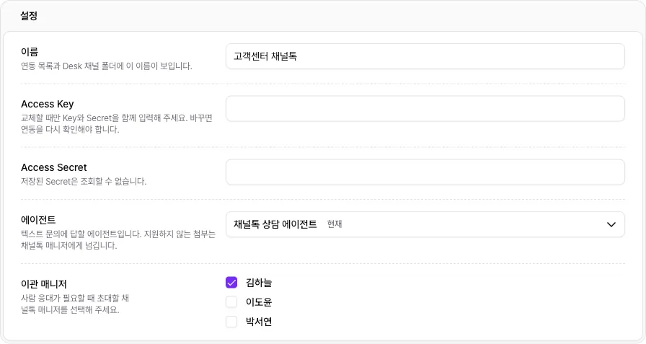Check the 이도윤 manager checkbox
This screenshot has width=646, height=344.
(x=231, y=302)
